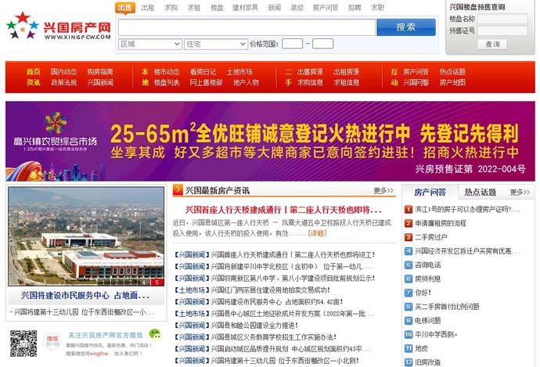Open the 市民服务中心 aerial photo slide
This screenshot has width=540, height=367.
point(86,236)
